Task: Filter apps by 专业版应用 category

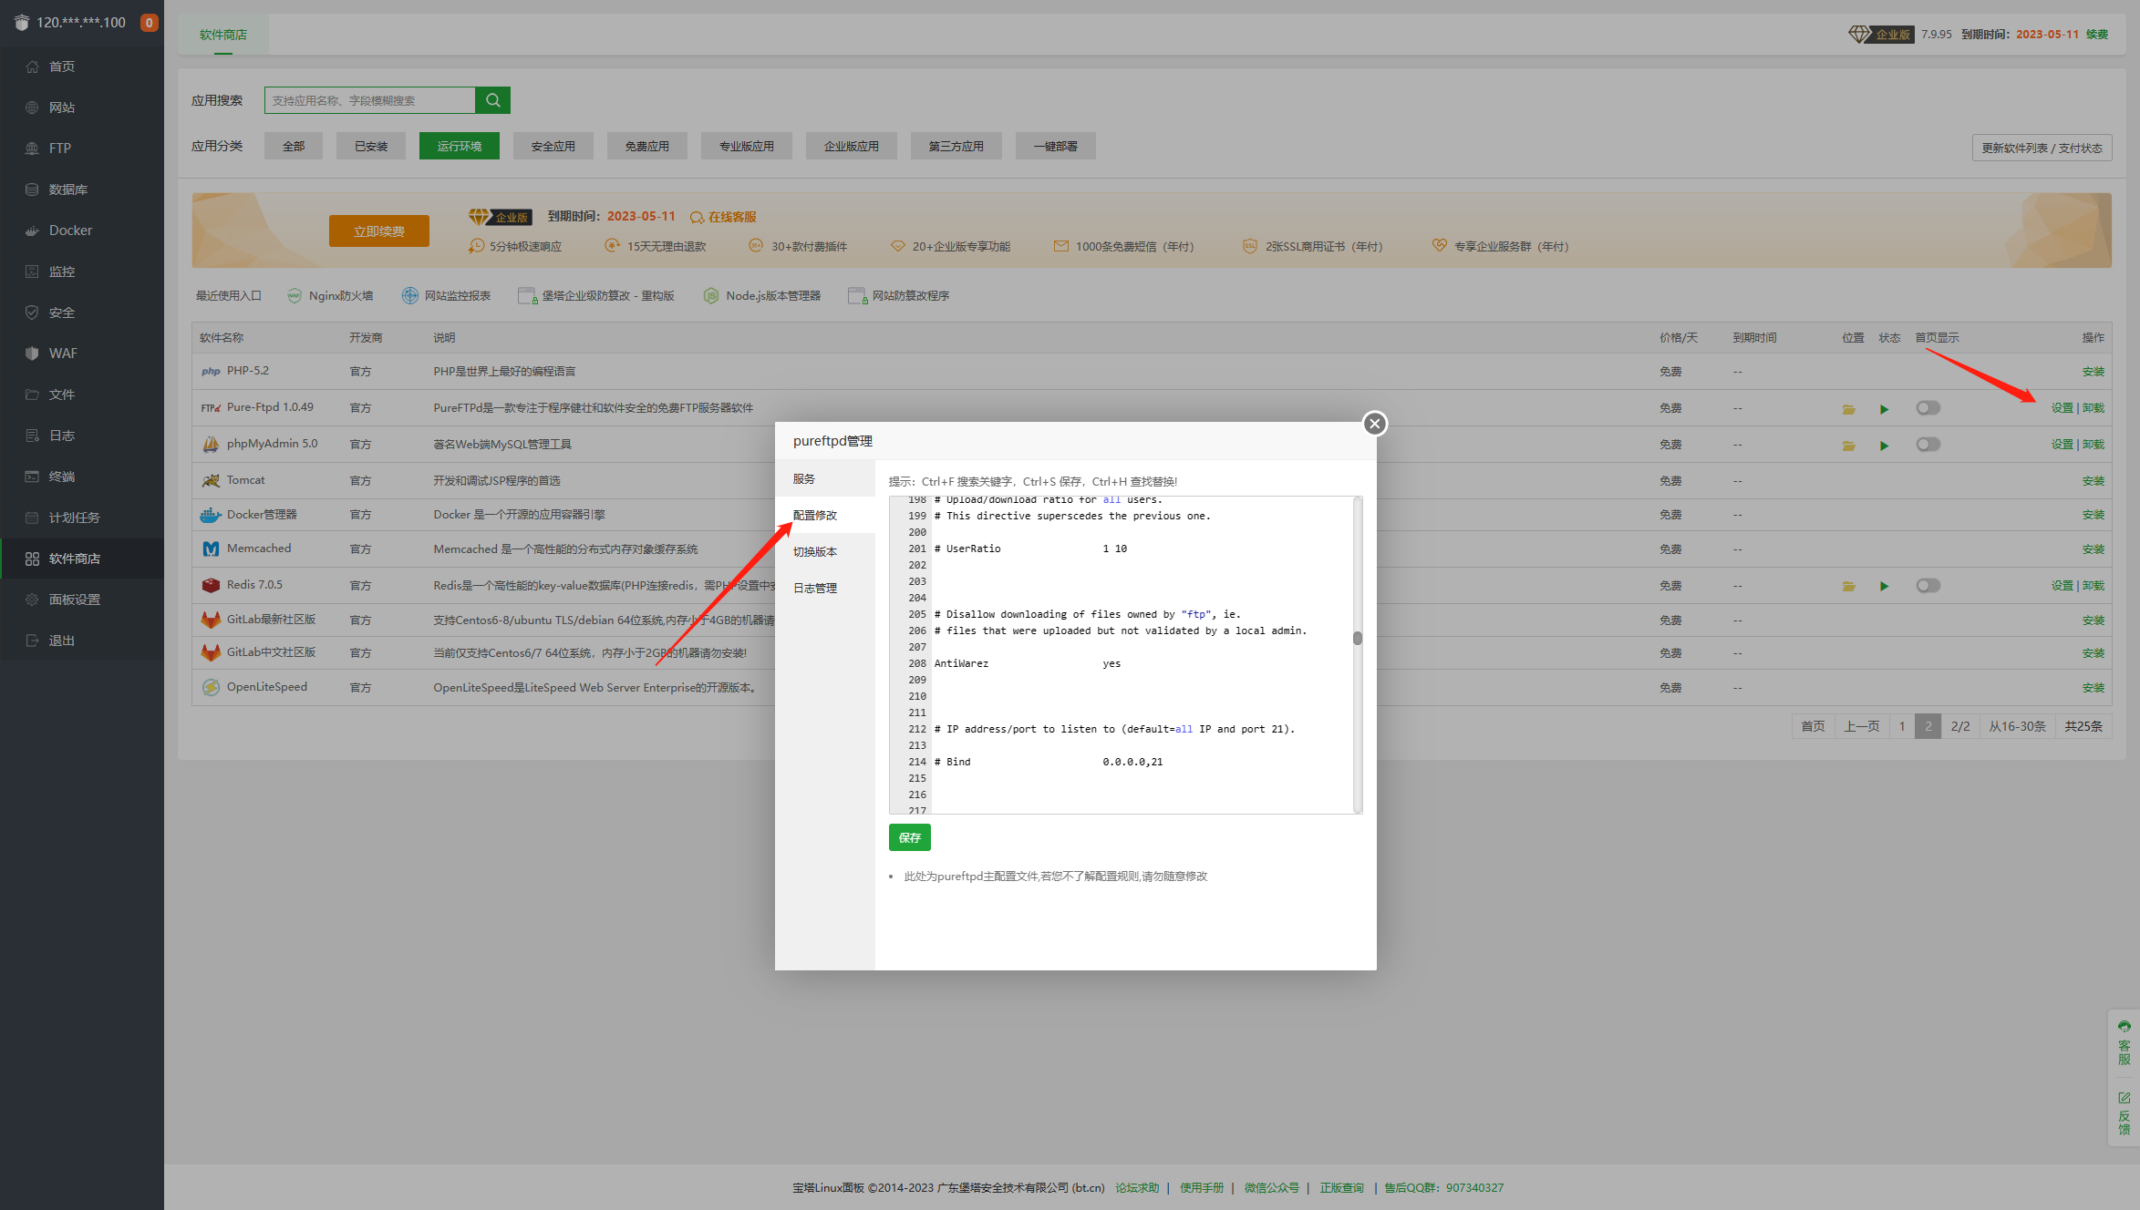Action: [x=747, y=146]
